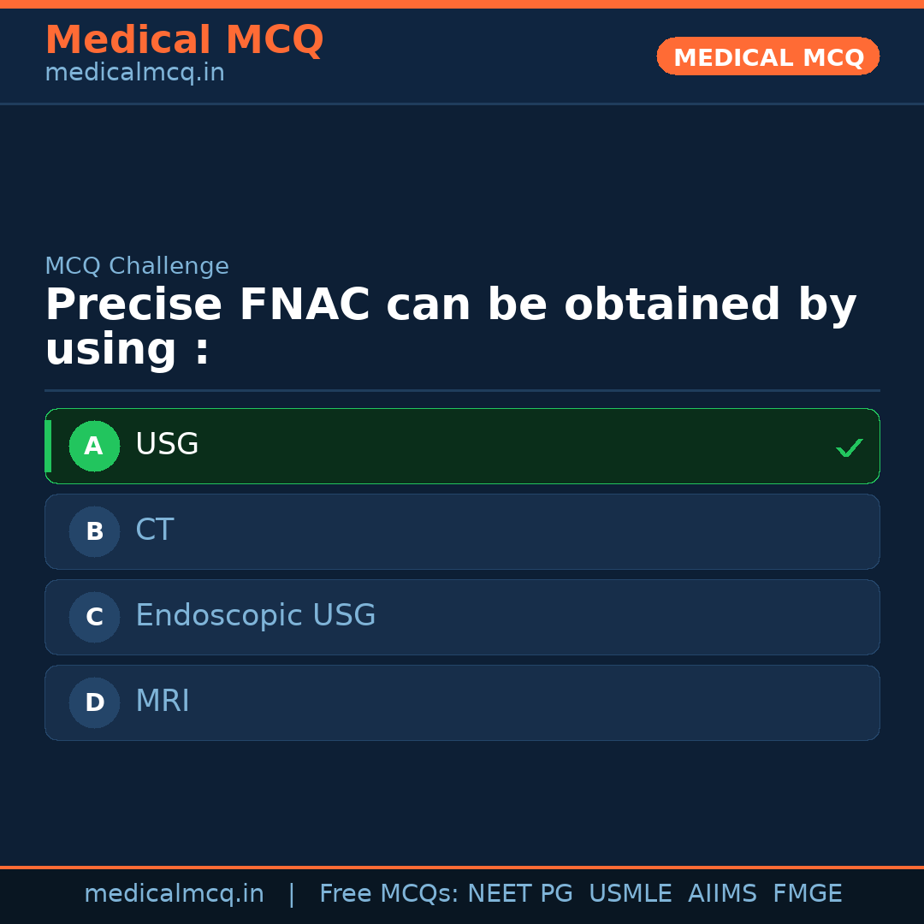Select MRI as the answer
The height and width of the screenshot is (924, 924).
coord(163,702)
